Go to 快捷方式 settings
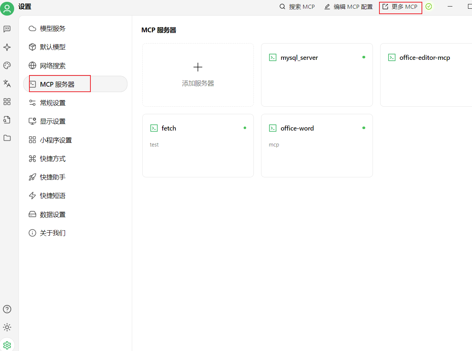Viewport: 472px width, 351px height. [x=52, y=158]
